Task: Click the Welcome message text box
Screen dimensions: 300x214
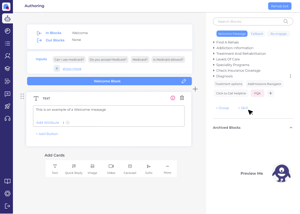Action: [109, 116]
